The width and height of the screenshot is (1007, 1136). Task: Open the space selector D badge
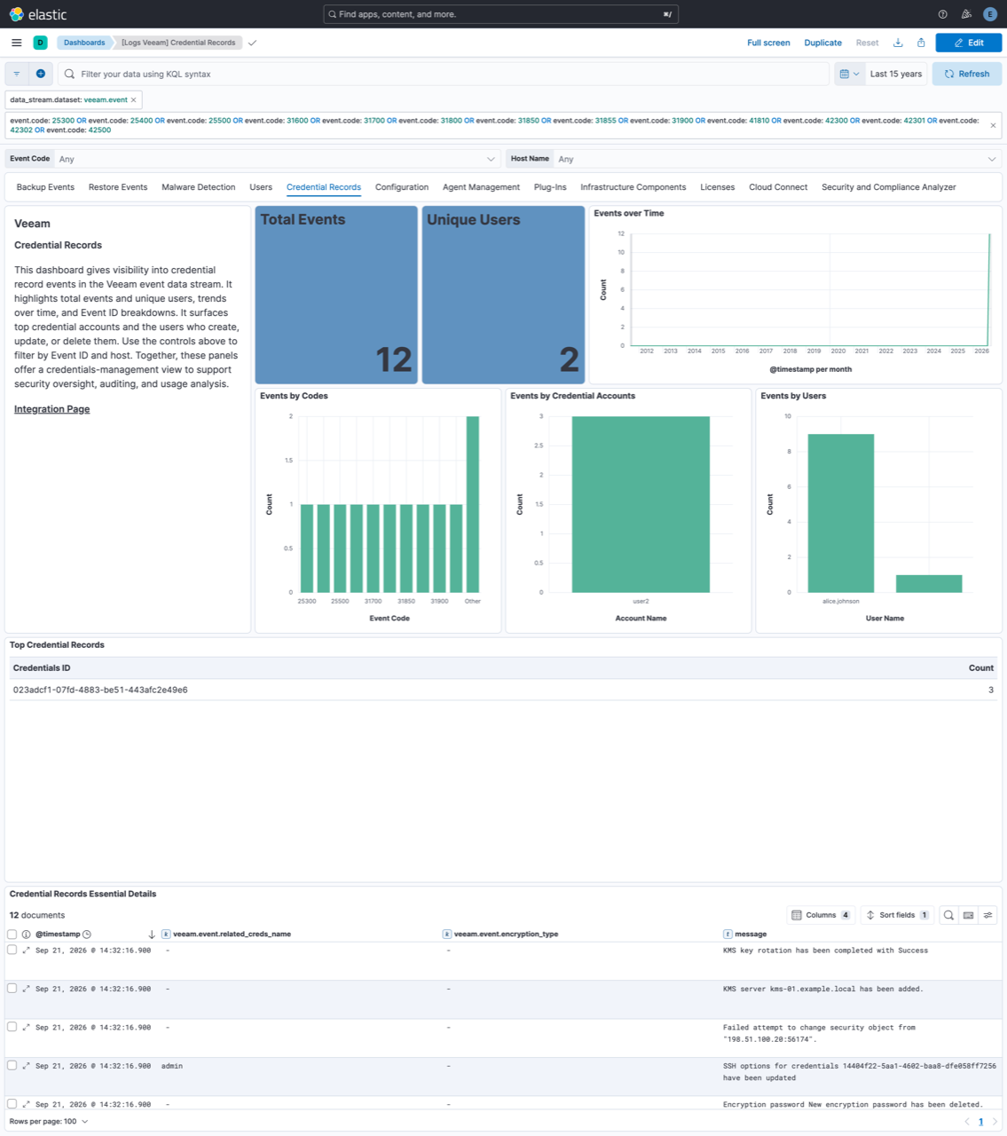tap(40, 43)
